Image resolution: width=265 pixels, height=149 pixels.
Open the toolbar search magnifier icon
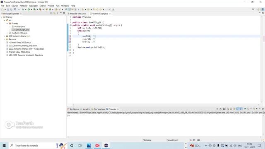tap(253, 10)
